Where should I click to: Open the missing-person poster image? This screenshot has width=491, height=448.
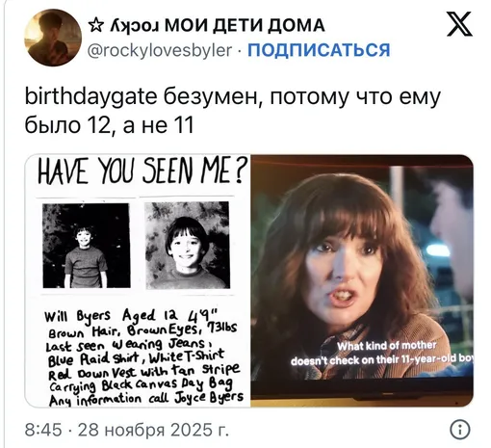(138, 281)
